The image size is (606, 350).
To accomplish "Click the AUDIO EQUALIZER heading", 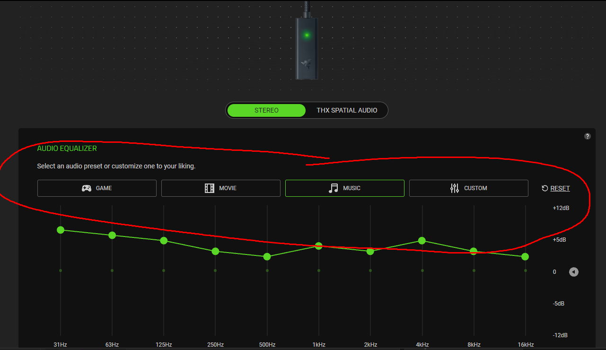I will point(67,149).
